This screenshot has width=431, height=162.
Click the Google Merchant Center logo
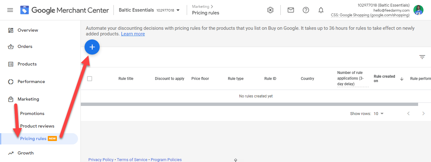point(64,10)
